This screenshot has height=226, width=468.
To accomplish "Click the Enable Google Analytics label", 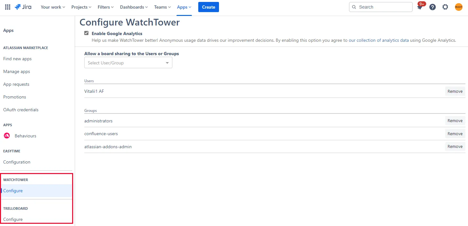I will [117, 33].
